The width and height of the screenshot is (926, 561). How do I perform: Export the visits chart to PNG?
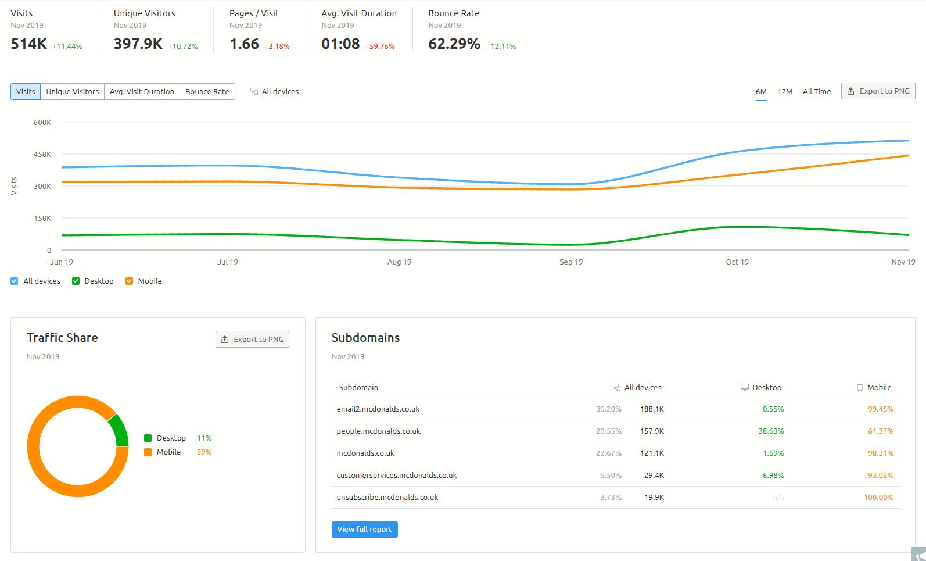tap(878, 91)
